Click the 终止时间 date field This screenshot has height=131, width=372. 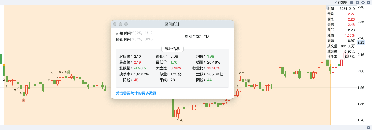[x=142, y=39]
